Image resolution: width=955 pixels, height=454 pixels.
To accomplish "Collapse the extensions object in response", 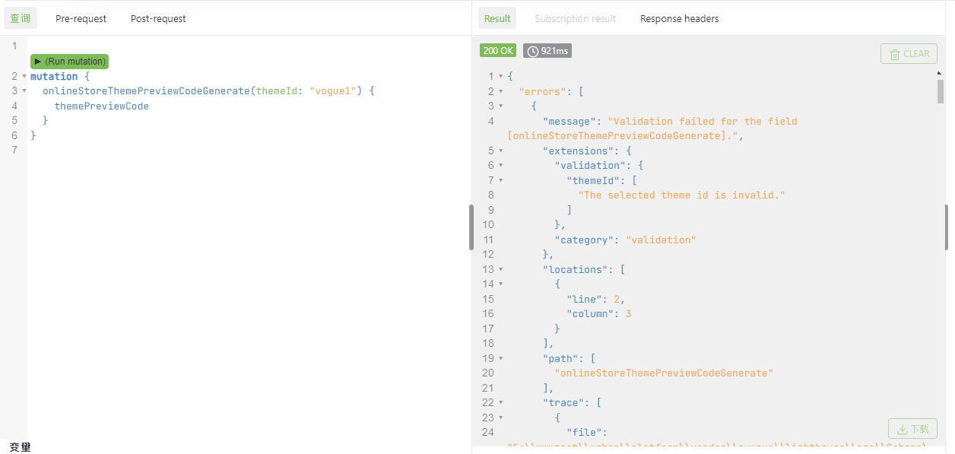I will click(x=500, y=151).
